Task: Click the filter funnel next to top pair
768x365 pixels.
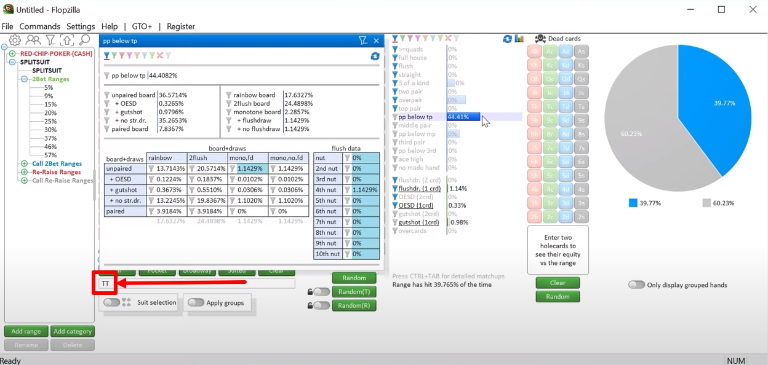Action: (x=395, y=109)
